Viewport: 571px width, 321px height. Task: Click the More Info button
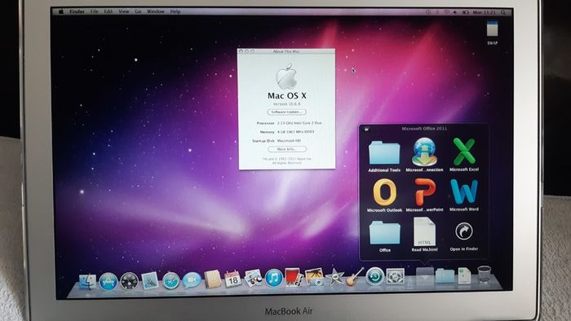[286, 149]
